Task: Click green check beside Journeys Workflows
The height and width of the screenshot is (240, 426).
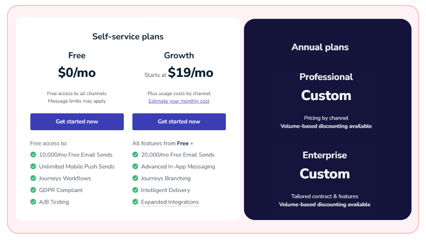Action: 33,178
